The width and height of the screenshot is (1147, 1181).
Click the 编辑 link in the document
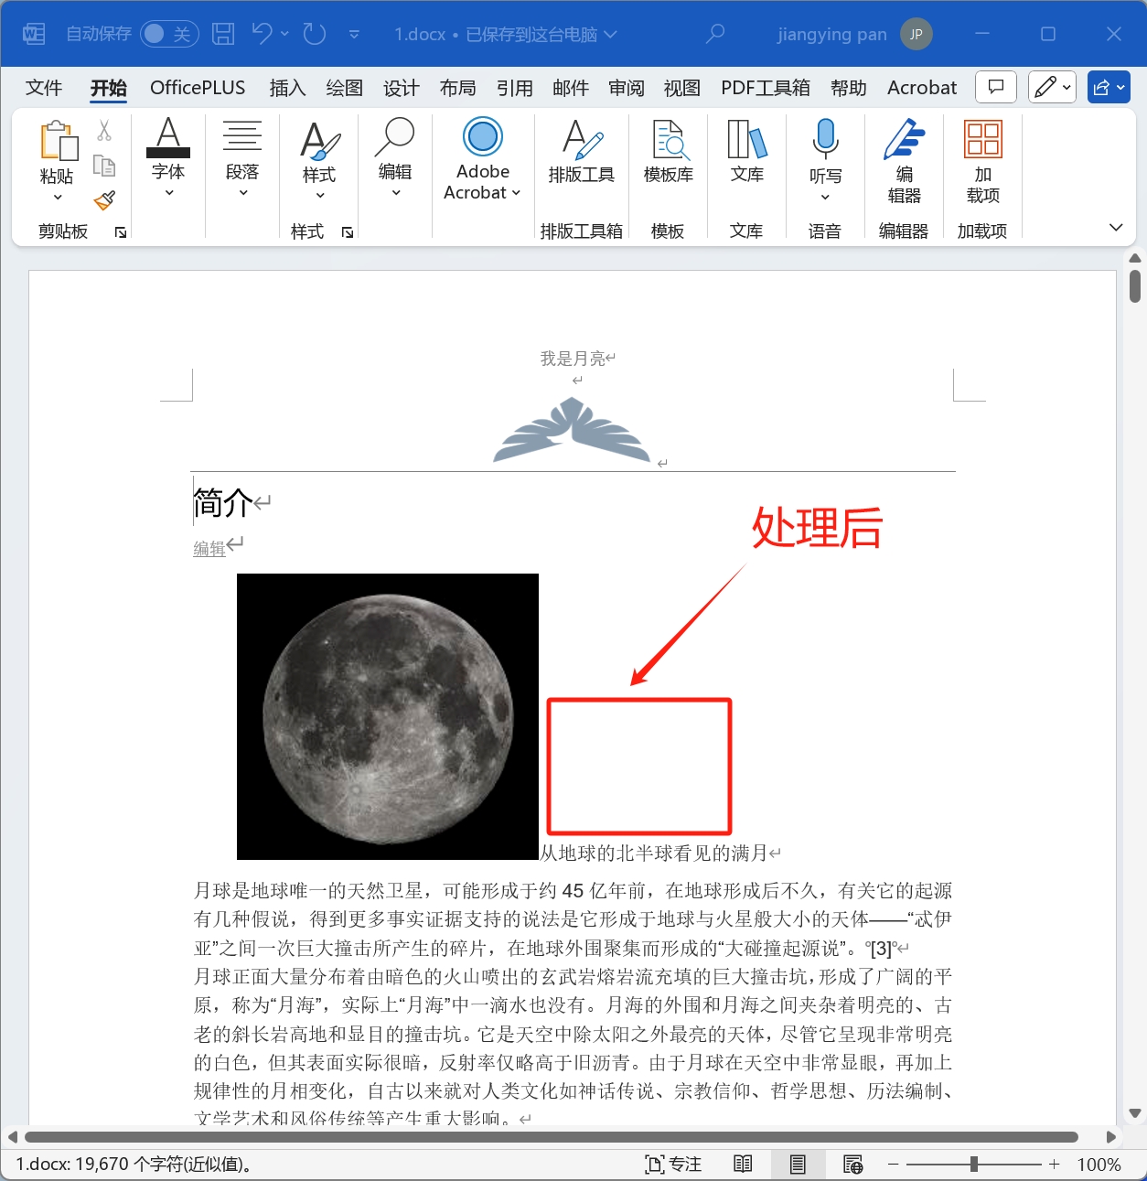click(x=208, y=547)
